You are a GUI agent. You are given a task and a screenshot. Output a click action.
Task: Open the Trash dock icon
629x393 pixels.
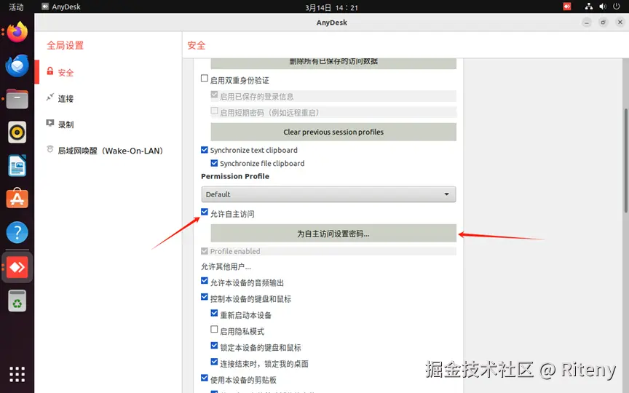click(x=17, y=301)
